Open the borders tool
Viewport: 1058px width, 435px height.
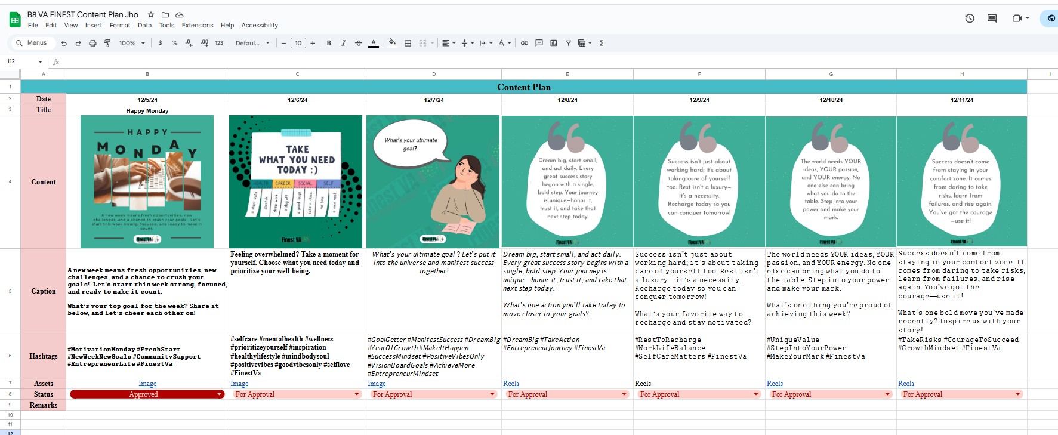(x=408, y=43)
